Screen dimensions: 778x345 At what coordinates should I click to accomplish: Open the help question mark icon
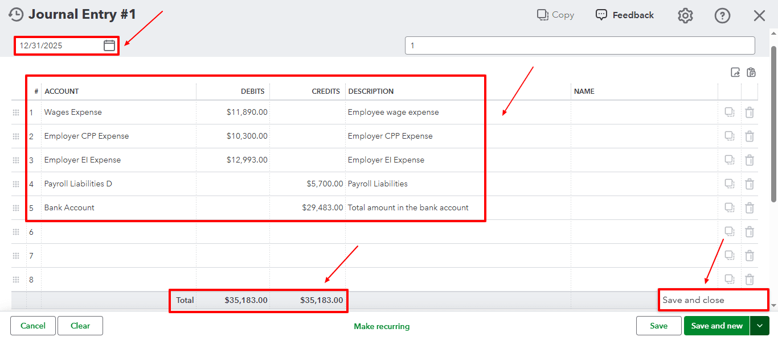(722, 15)
